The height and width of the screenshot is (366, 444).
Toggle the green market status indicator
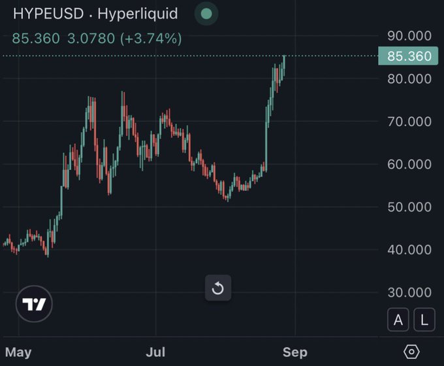point(206,13)
